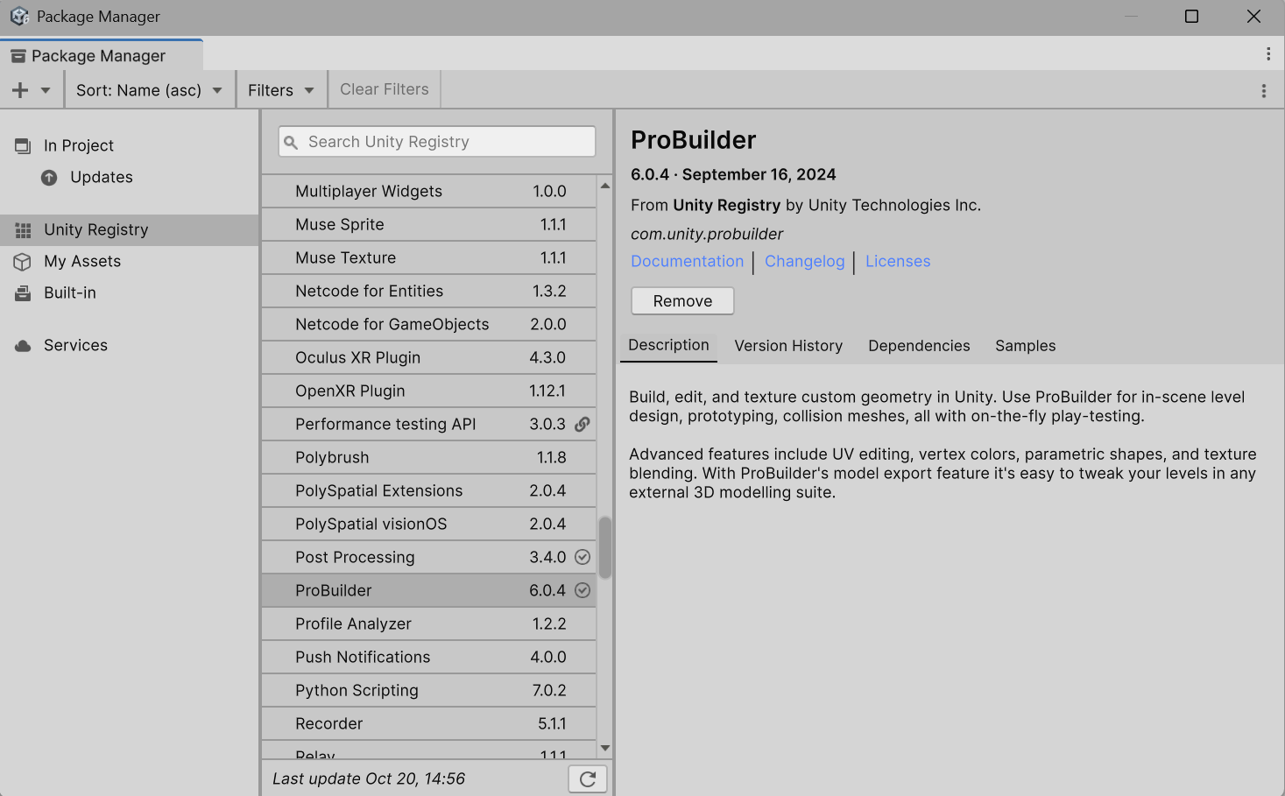
Task: Switch to the Version History tab
Action: click(788, 346)
